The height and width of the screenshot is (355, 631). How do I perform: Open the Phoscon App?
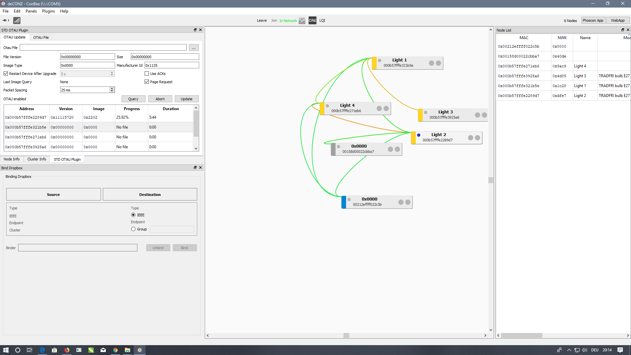pyautogui.click(x=593, y=20)
